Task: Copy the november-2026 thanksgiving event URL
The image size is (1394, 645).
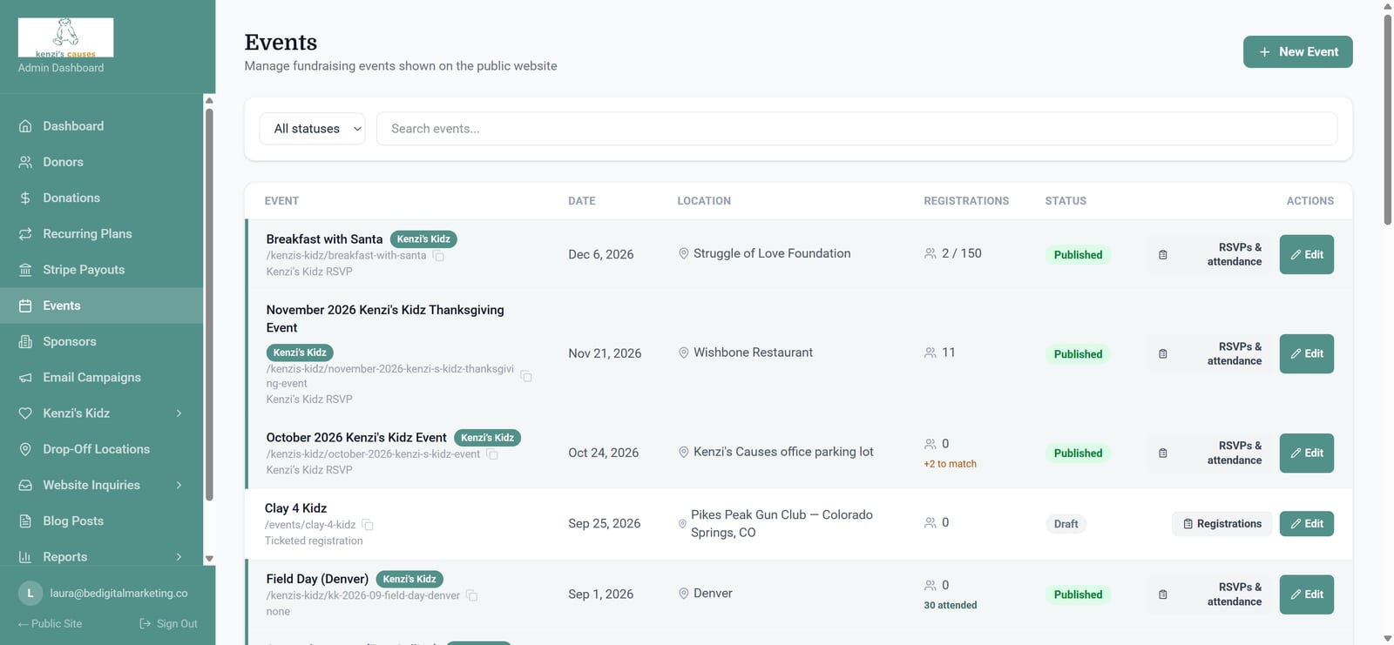Action: tap(526, 376)
